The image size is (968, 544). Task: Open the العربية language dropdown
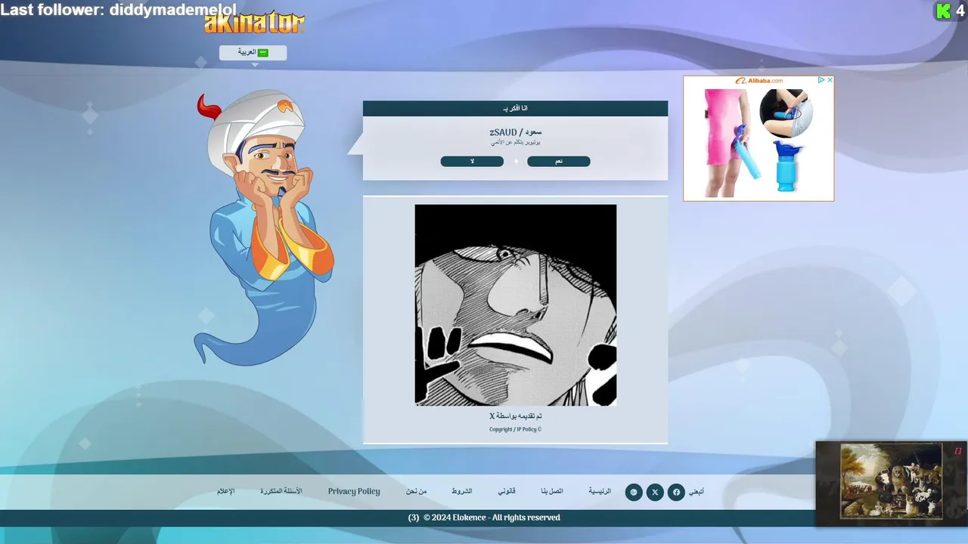253,53
